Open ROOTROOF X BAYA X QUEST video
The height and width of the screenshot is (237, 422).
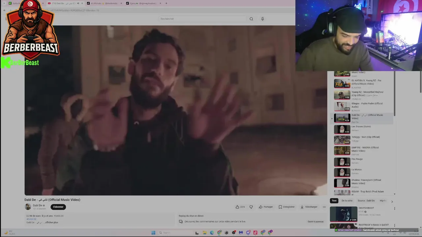tap(374, 225)
